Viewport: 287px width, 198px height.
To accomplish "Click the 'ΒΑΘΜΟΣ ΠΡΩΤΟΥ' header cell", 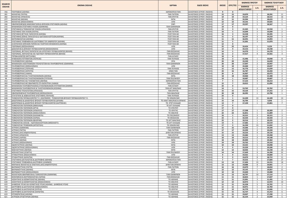I will [x=249, y=3].
